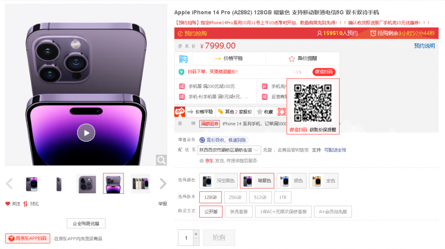Click 企业购更优惠 button

click(x=86, y=224)
